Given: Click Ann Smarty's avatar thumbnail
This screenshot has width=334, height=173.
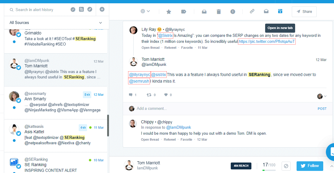Looking at the screenshot, I should tap(14, 96).
